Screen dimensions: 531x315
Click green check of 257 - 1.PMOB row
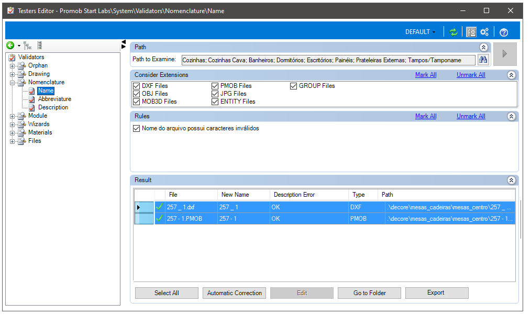[160, 218]
